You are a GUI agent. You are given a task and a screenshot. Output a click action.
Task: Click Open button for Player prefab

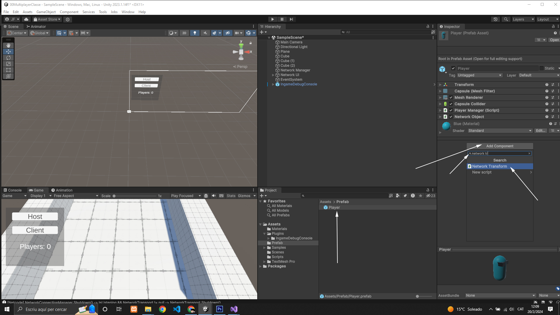pos(554,40)
